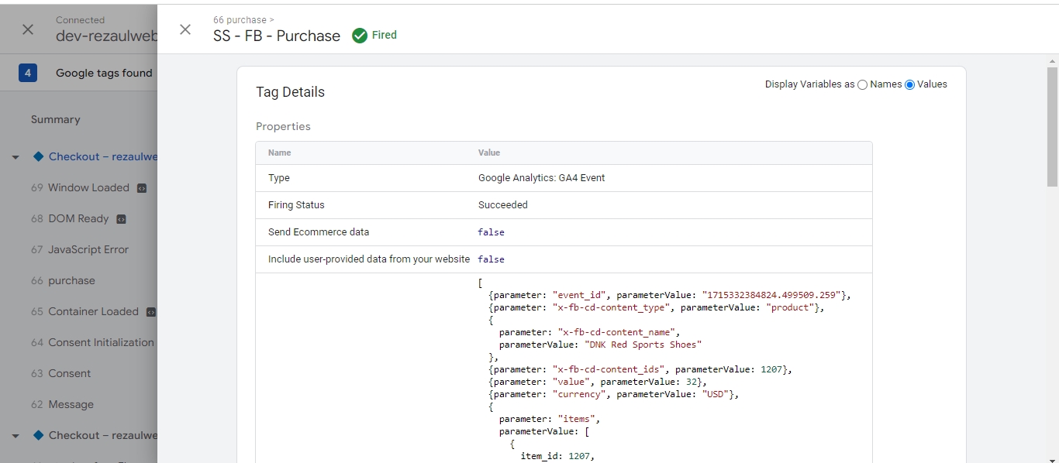Screen dimensions: 1059x463
Task: Click the 'Firing Status' property name
Action: [296, 205]
